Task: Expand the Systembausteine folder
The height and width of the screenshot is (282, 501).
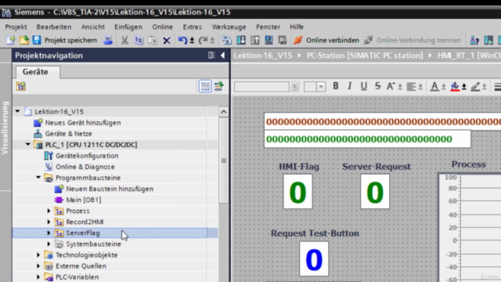Action: click(x=49, y=244)
